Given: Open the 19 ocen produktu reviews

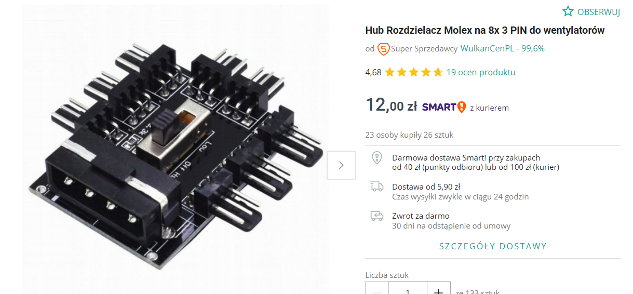Looking at the screenshot, I should [x=481, y=72].
